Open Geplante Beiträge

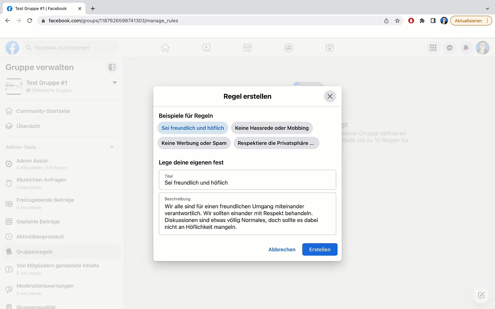point(62,221)
